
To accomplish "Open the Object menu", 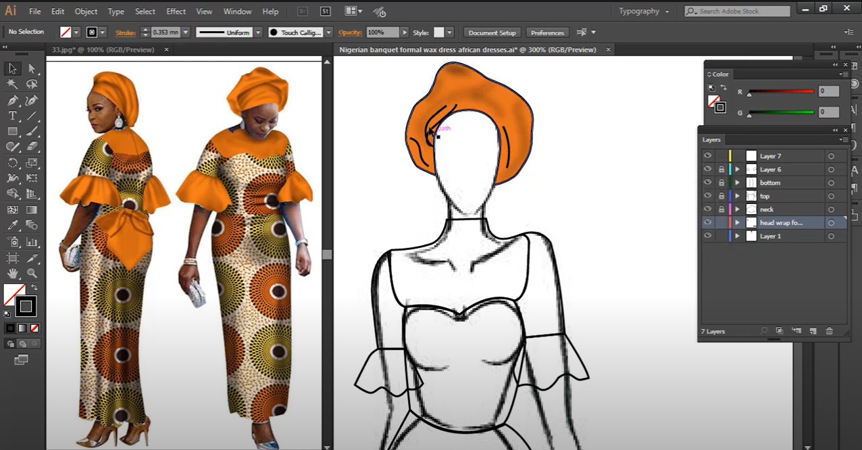I will point(86,11).
